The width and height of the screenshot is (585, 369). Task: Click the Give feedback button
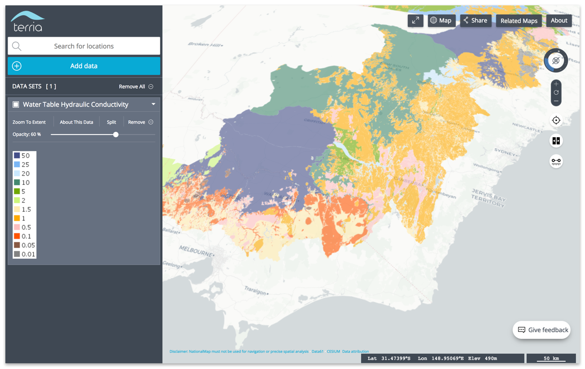click(x=541, y=330)
